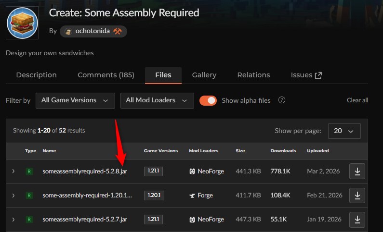This screenshot has height=232, width=383.
Task: Open the alpha files help question mark
Action: click(x=282, y=100)
